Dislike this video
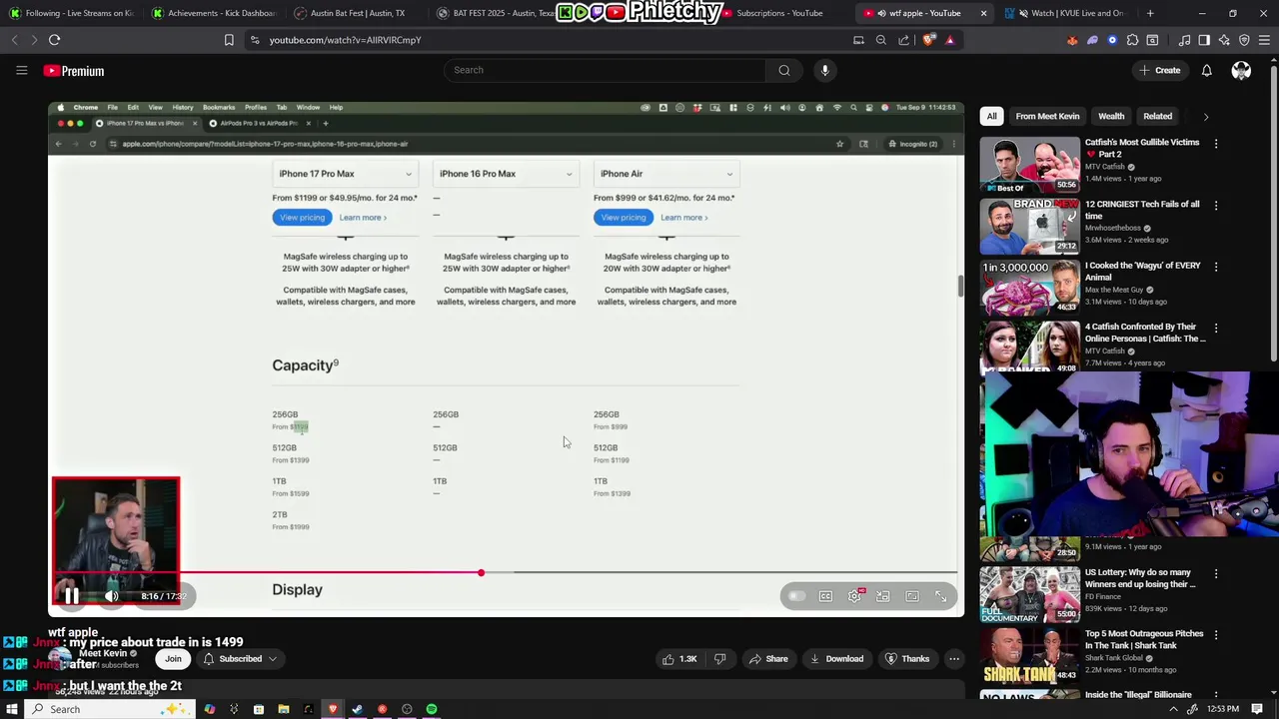This screenshot has width=1279, height=719. 719,659
